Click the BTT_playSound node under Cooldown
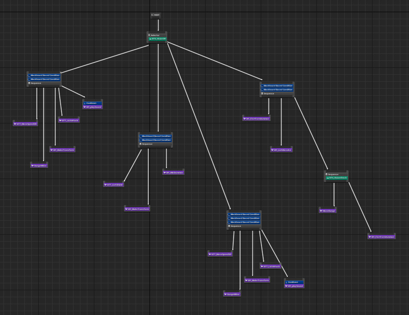Image resolution: width=409 pixels, height=315 pixels. click(92, 106)
